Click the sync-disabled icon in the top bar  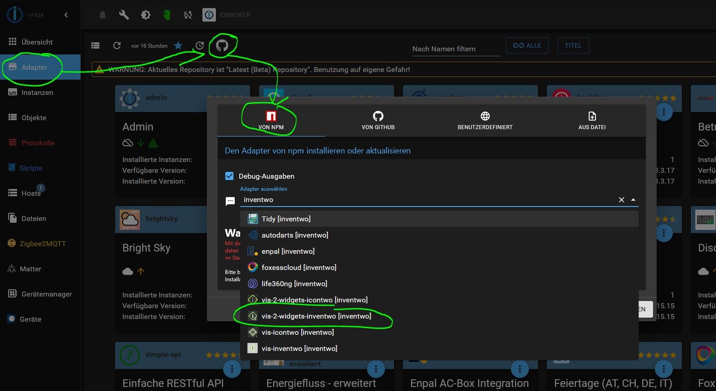(x=188, y=15)
